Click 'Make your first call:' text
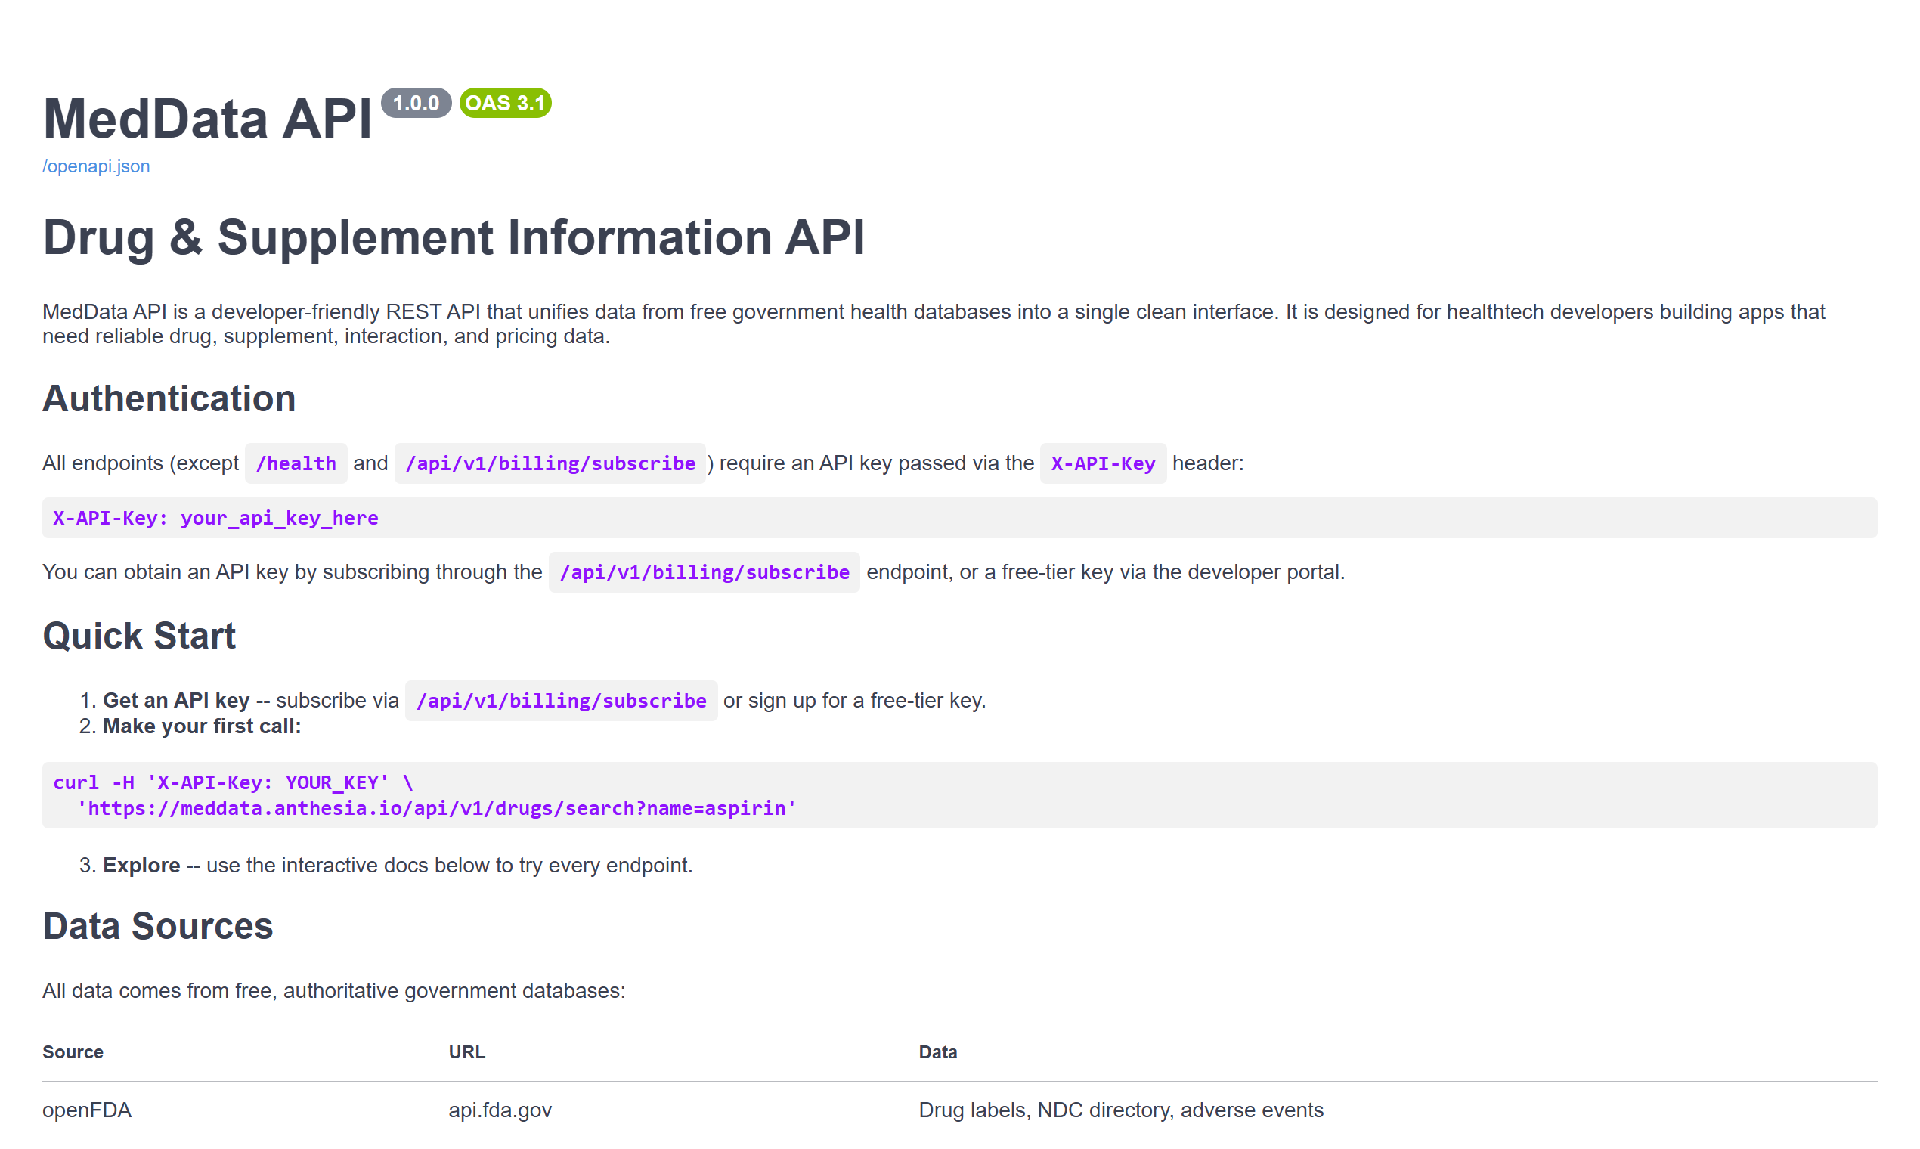This screenshot has height=1149, width=1920. (x=201, y=726)
